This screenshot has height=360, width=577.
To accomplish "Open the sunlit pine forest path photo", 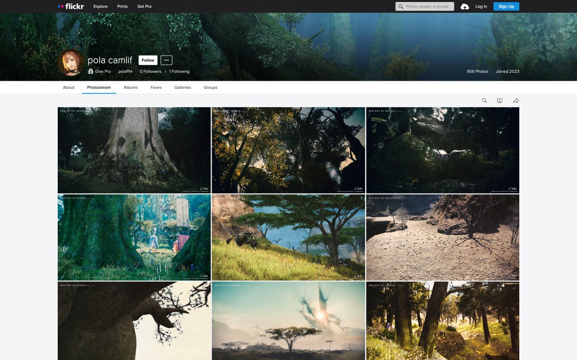I will [443, 321].
